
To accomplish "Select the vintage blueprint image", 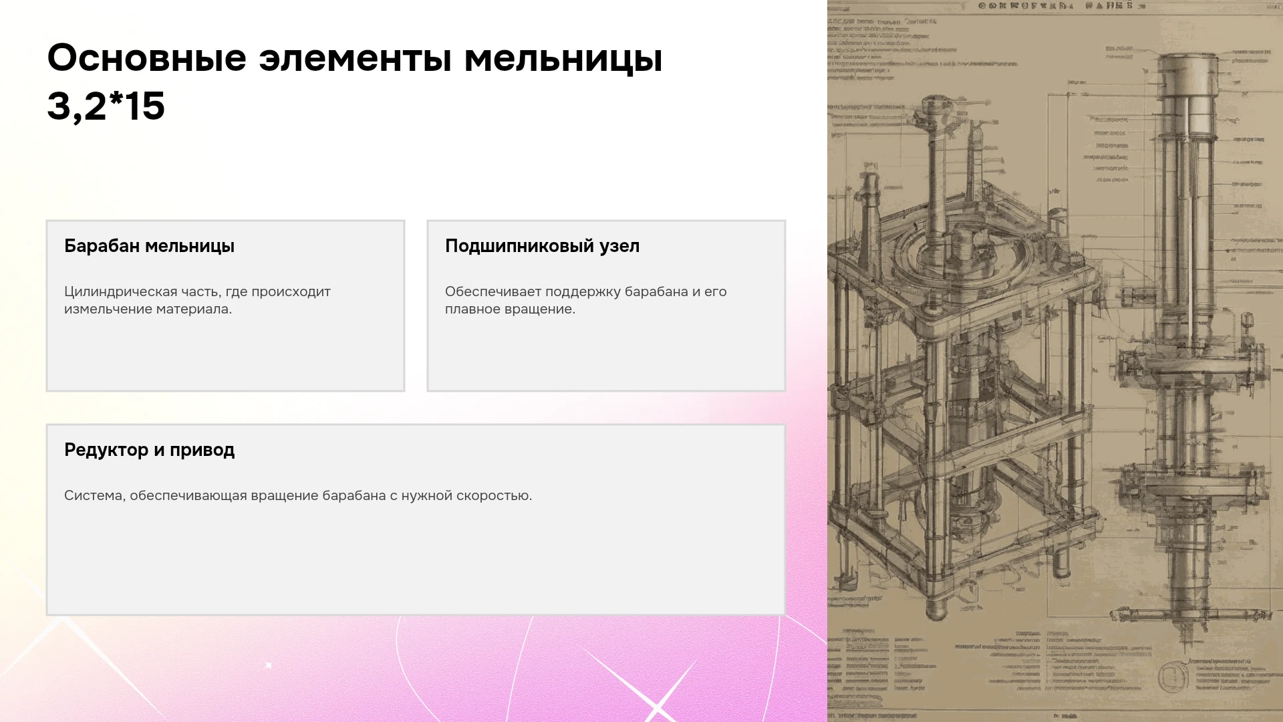I will [x=1055, y=361].
